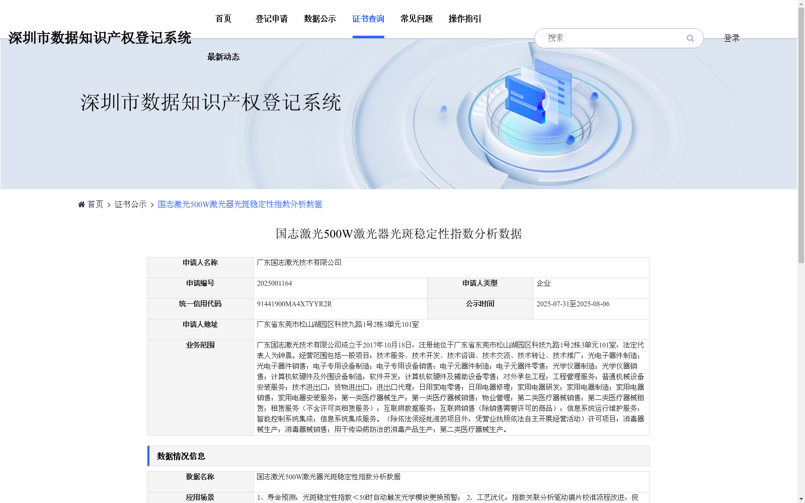Screen dimensions: 805x503
Task: Open 常见问题 menu item
Action: point(417,19)
